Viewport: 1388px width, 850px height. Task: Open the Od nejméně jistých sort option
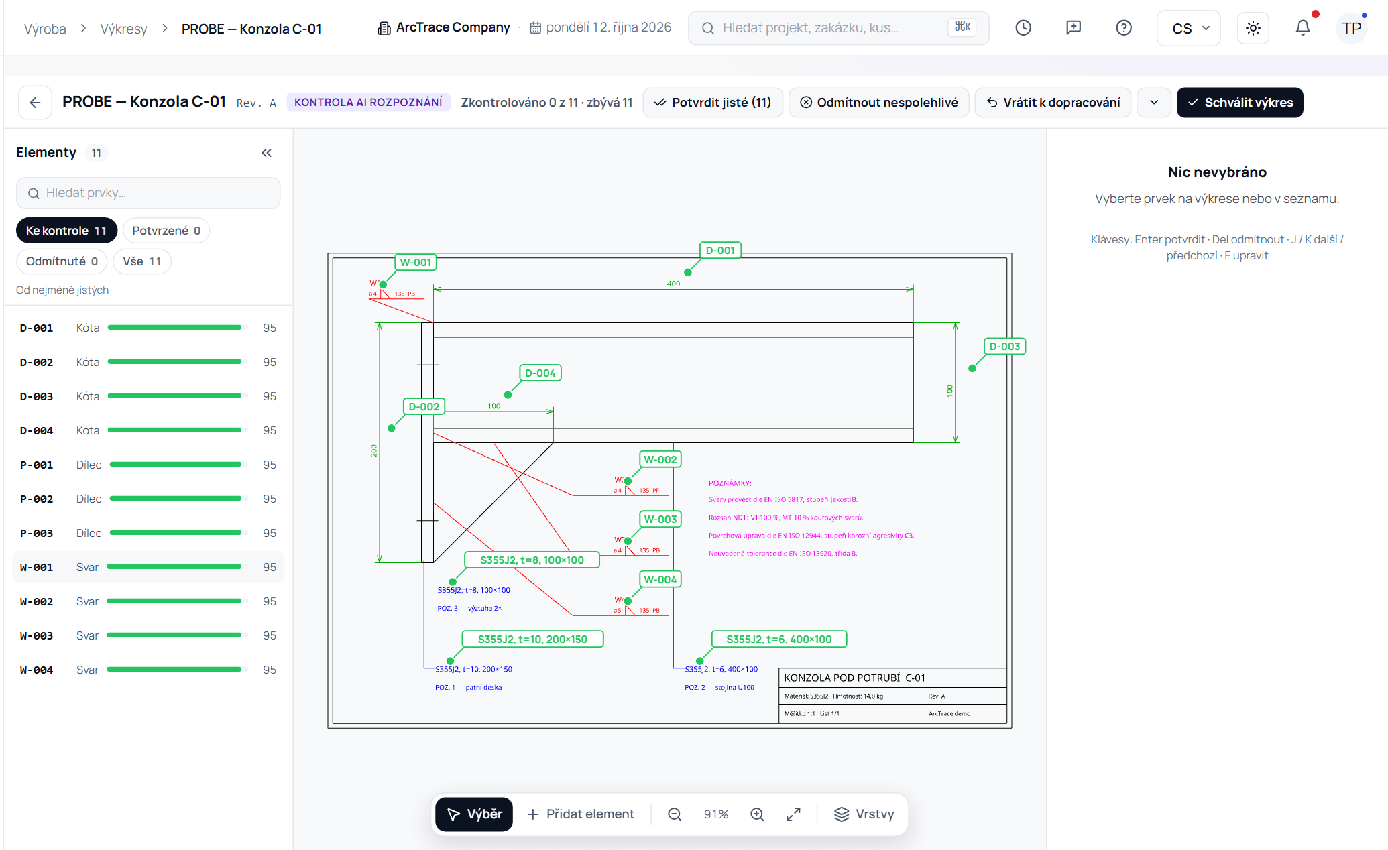pyautogui.click(x=62, y=290)
